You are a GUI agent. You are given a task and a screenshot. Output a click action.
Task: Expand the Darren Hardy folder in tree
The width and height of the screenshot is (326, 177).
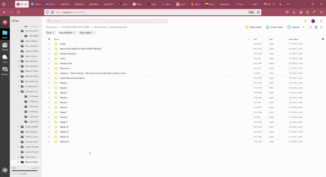click(x=18, y=162)
